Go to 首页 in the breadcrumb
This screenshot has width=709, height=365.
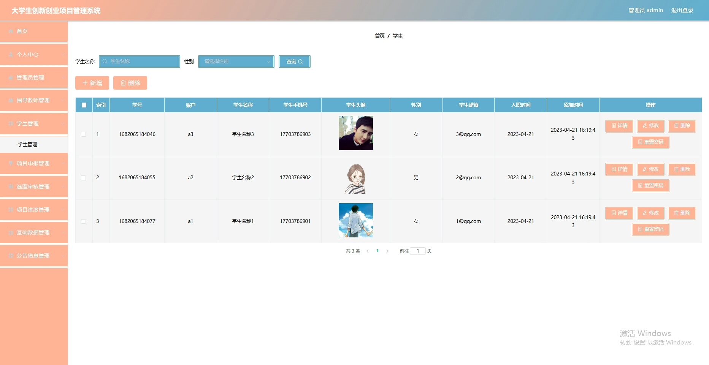(379, 36)
